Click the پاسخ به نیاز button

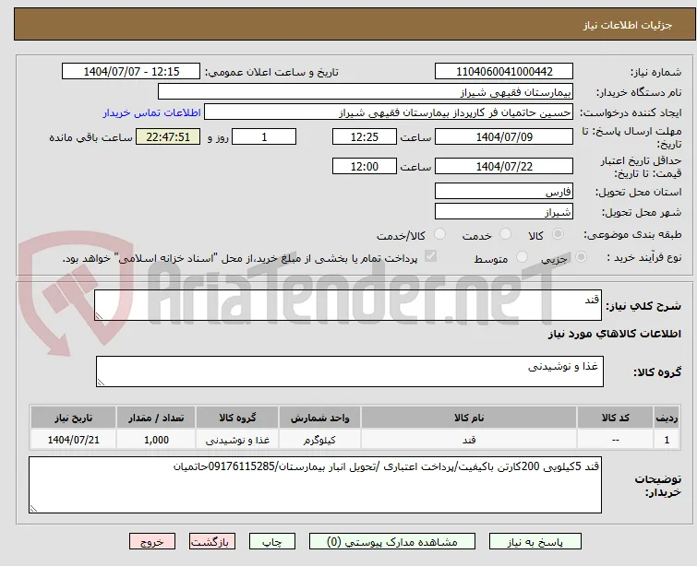tap(535, 542)
